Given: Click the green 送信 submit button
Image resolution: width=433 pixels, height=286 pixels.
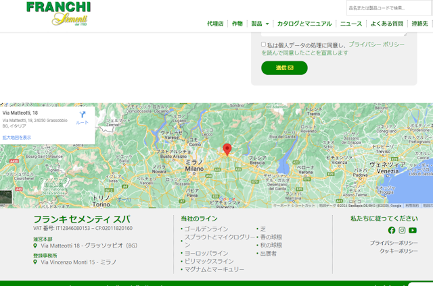Looking at the screenshot, I should (x=284, y=67).
